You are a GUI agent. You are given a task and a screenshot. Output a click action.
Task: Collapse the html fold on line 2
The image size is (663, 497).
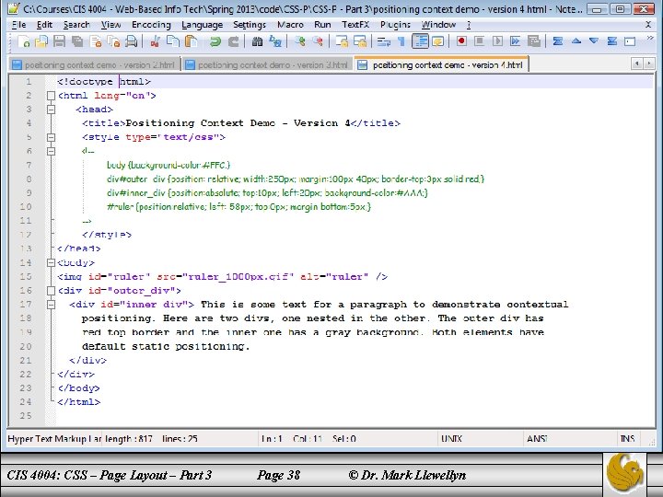51,96
